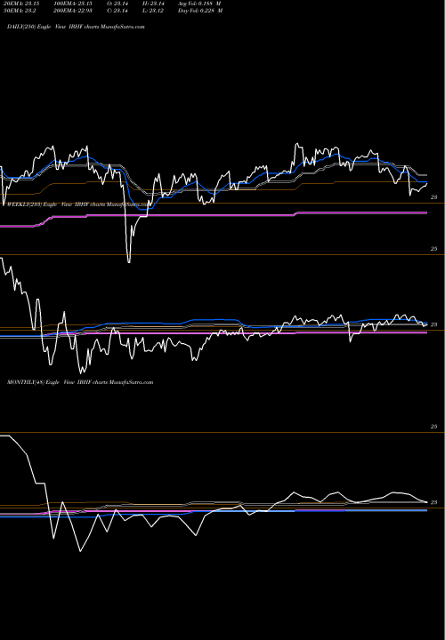The height and width of the screenshot is (640, 445).
Task: Click the MONTHLY(48) Eagle View chart title
Action: point(80,382)
